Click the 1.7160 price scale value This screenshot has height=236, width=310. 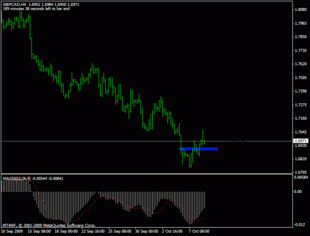[301, 118]
